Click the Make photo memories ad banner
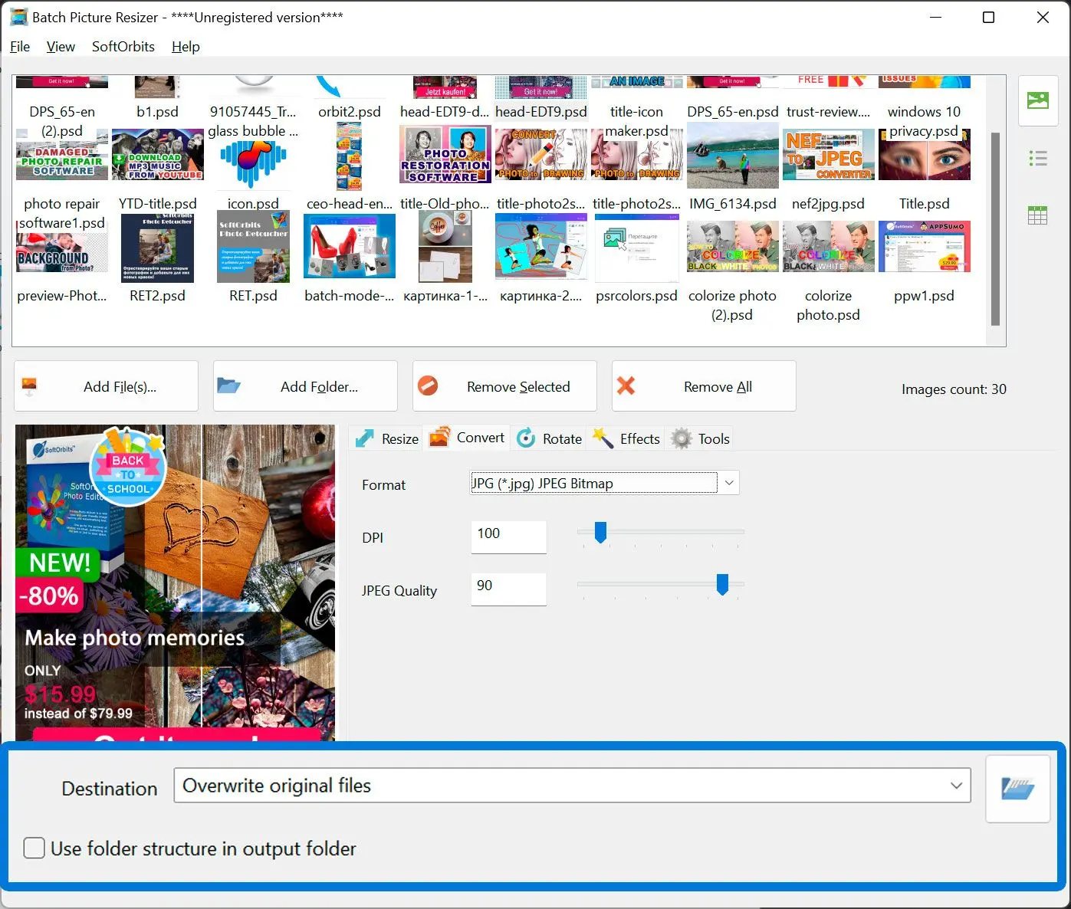The height and width of the screenshot is (909, 1071). pos(175,582)
